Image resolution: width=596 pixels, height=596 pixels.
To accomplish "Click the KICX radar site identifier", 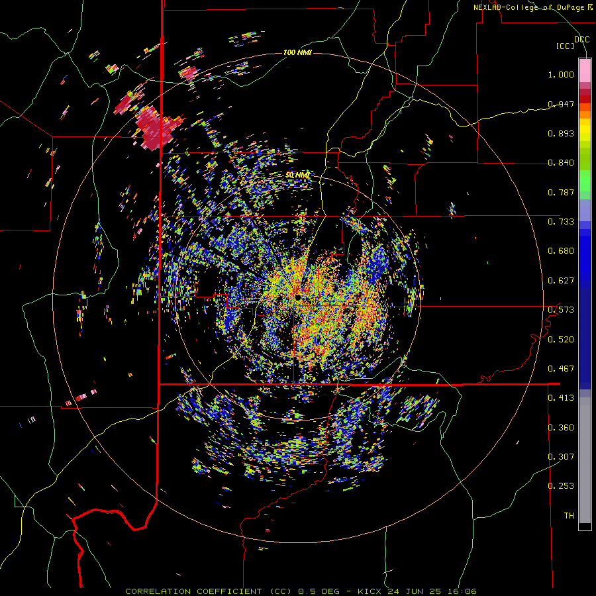I will pos(369,591).
